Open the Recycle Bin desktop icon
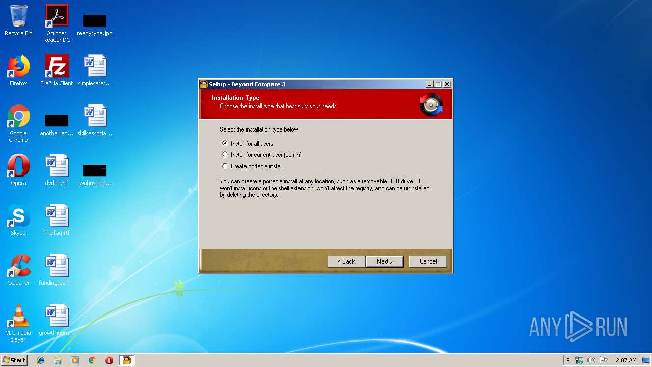652x367 pixels. pos(18,20)
